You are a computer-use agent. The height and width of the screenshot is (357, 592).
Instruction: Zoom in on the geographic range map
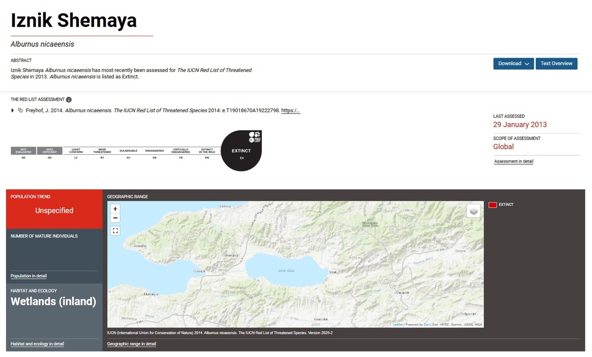point(115,209)
